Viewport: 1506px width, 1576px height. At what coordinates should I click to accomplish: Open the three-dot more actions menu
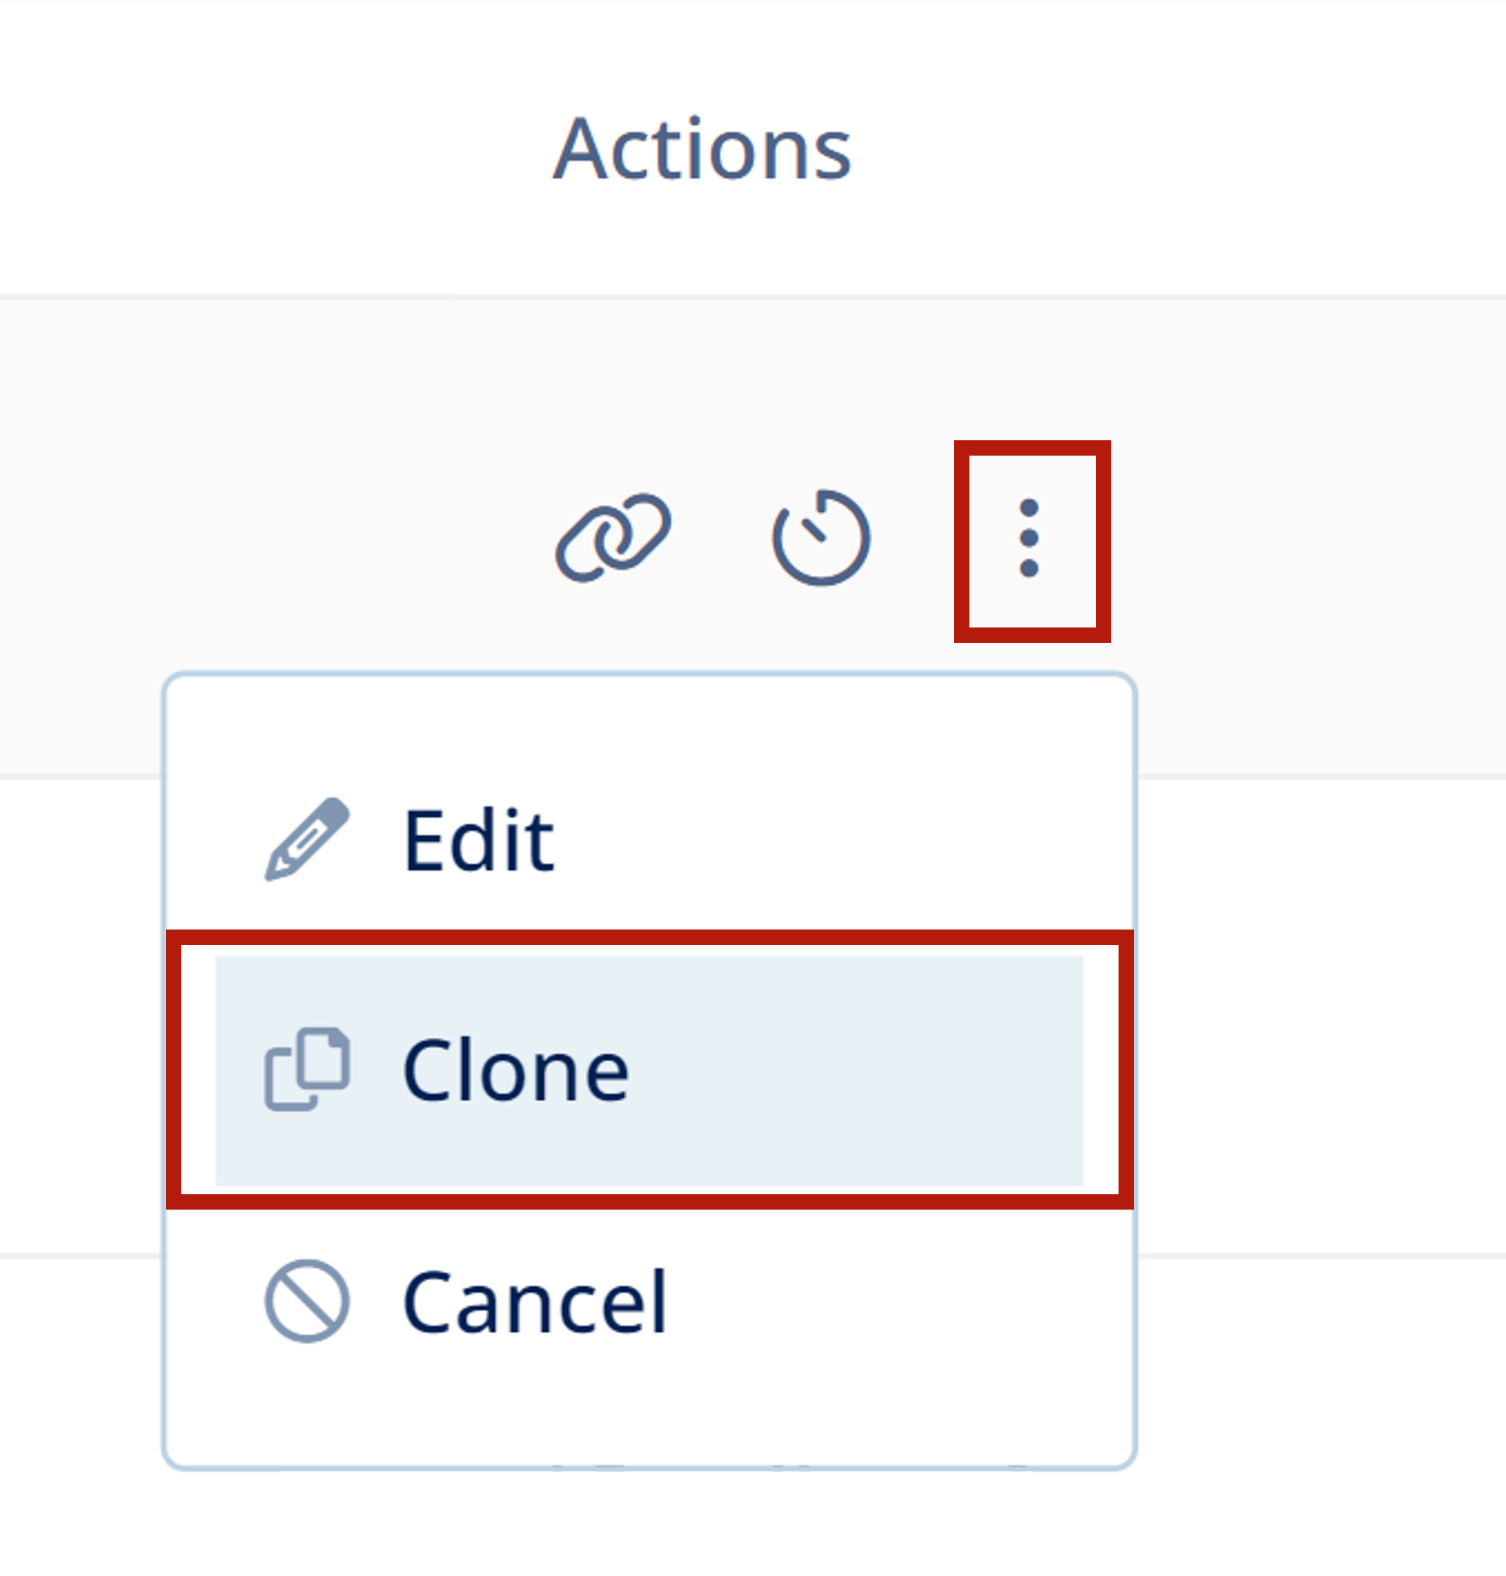pos(1029,538)
